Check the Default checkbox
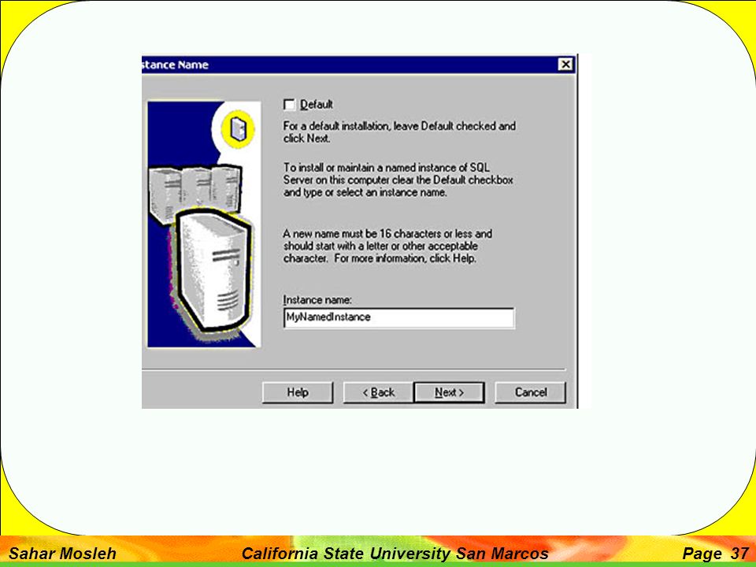 pos(289,105)
